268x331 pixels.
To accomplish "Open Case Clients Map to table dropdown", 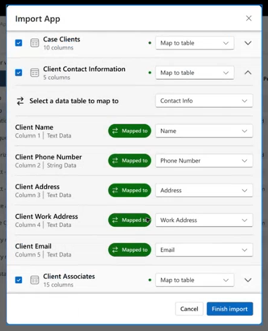I will pos(195,43).
